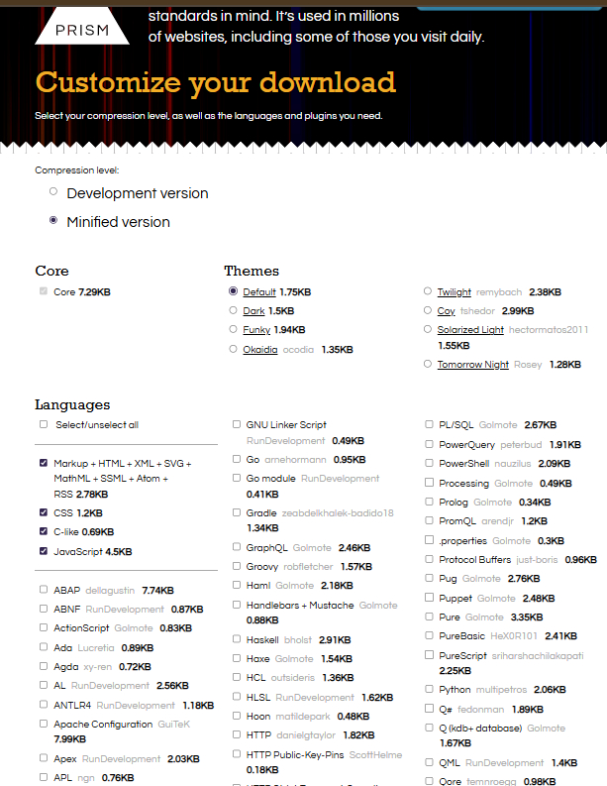Open the Tomorrow Night theme link

pyautogui.click(x=472, y=365)
